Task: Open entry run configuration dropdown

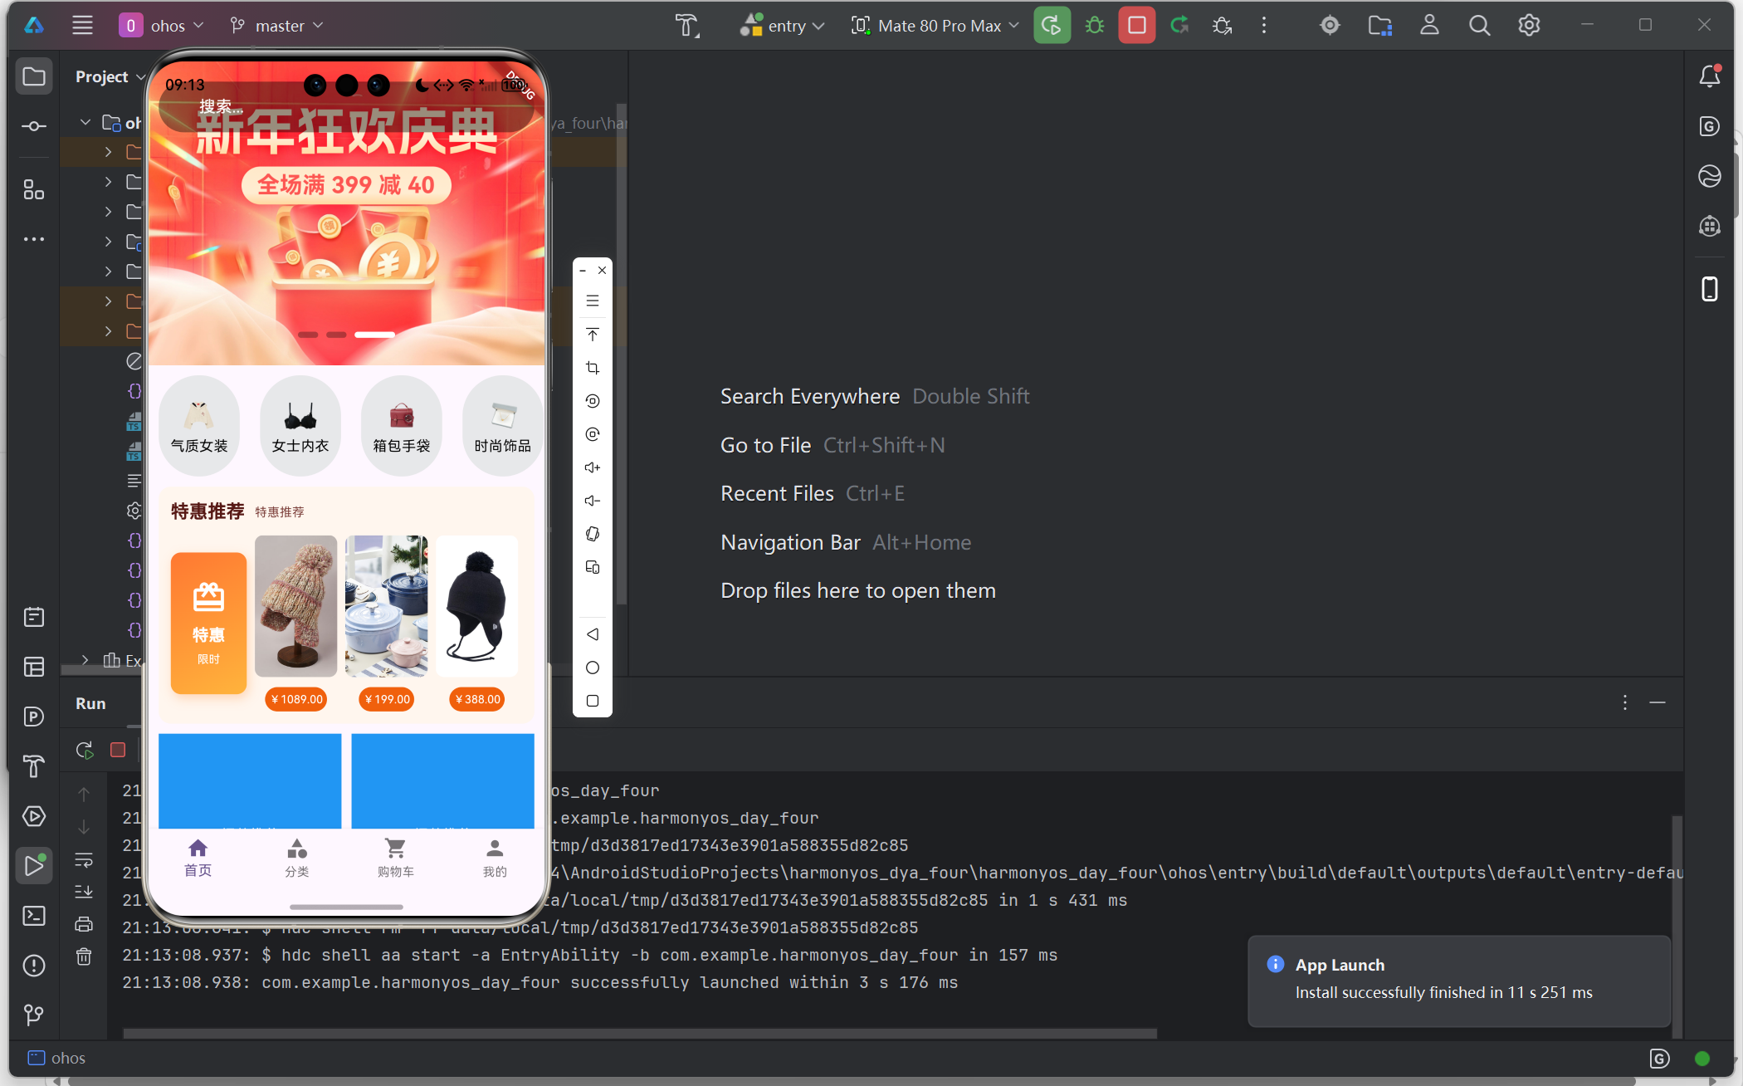Action: [784, 26]
